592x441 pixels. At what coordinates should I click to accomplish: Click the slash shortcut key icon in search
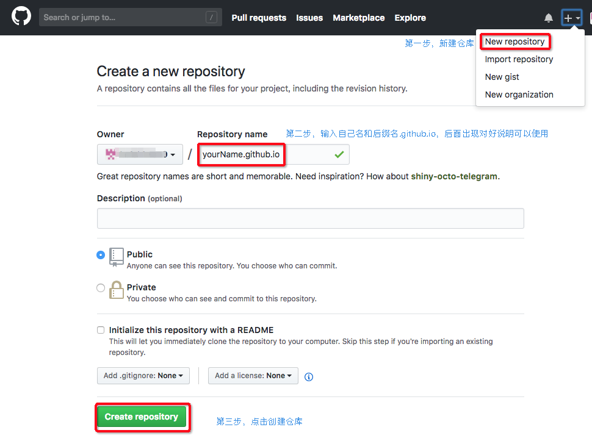click(211, 17)
